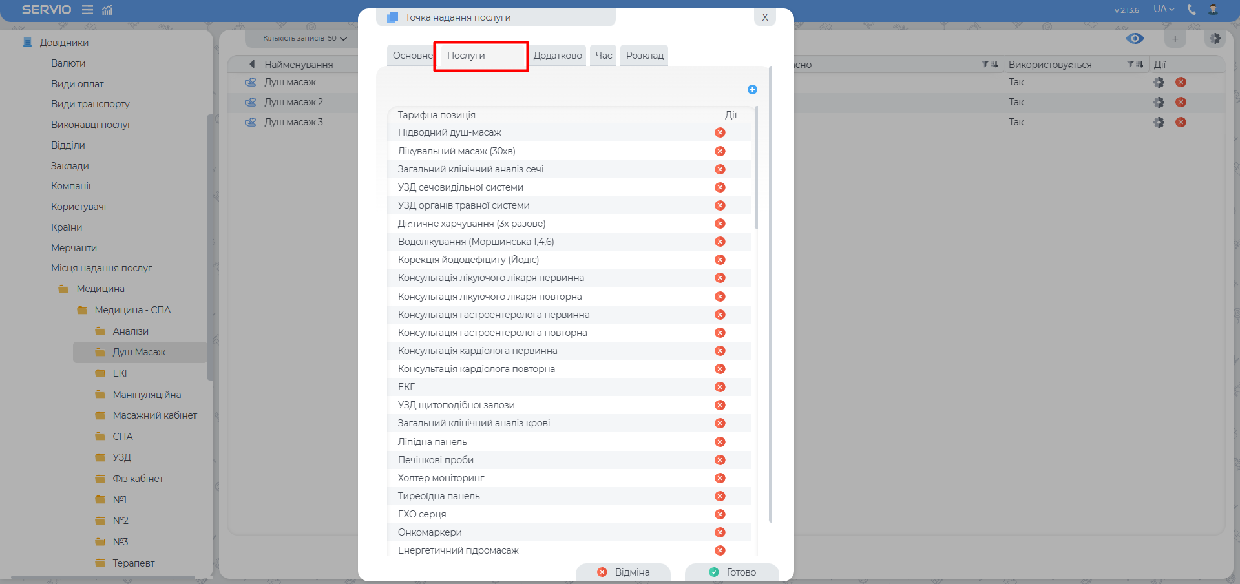Open the statistics chart icon in header
The width and height of the screenshot is (1240, 584).
tap(107, 10)
